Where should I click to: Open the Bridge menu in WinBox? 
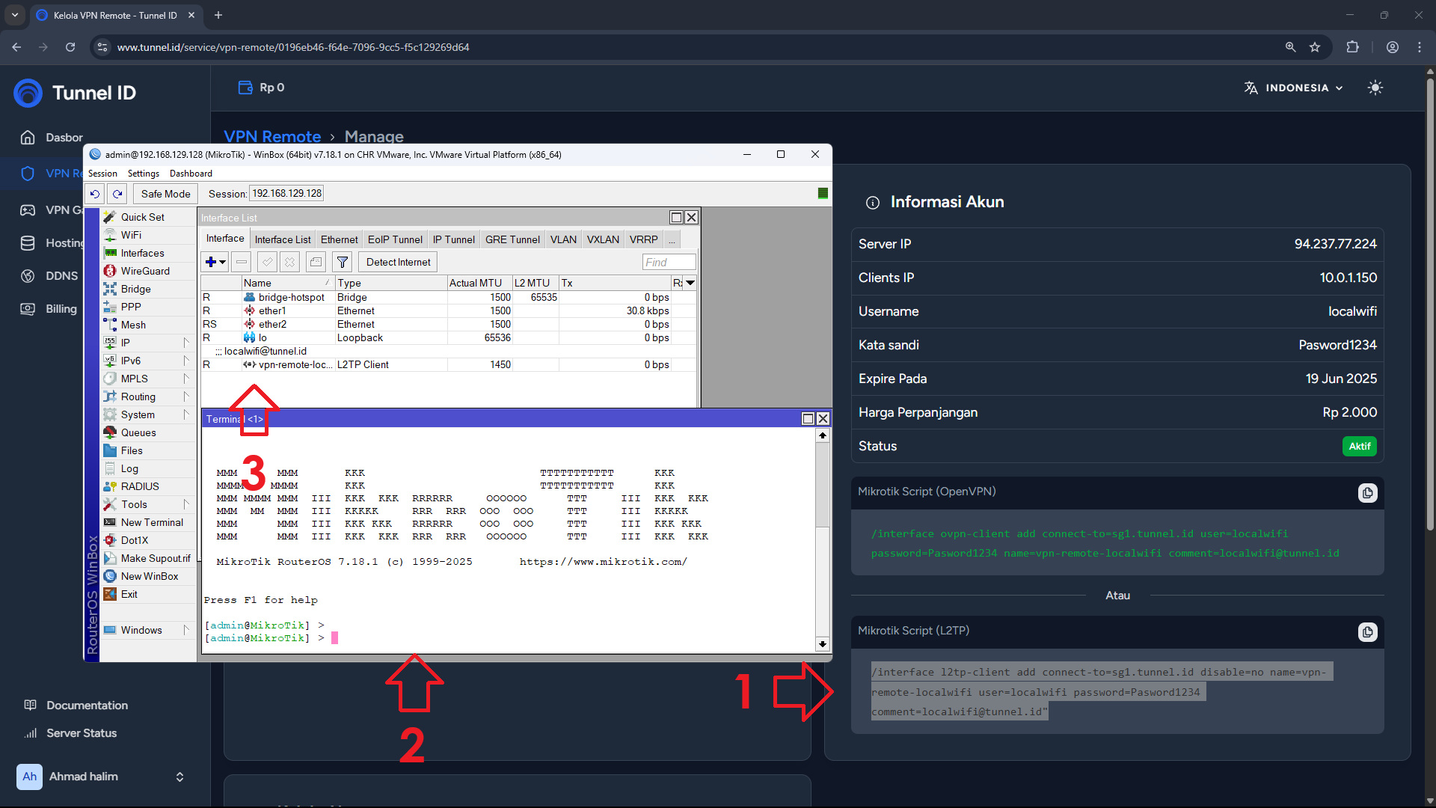pyautogui.click(x=135, y=289)
